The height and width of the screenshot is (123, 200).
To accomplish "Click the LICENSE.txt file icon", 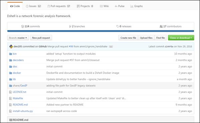I will pos(10,92).
